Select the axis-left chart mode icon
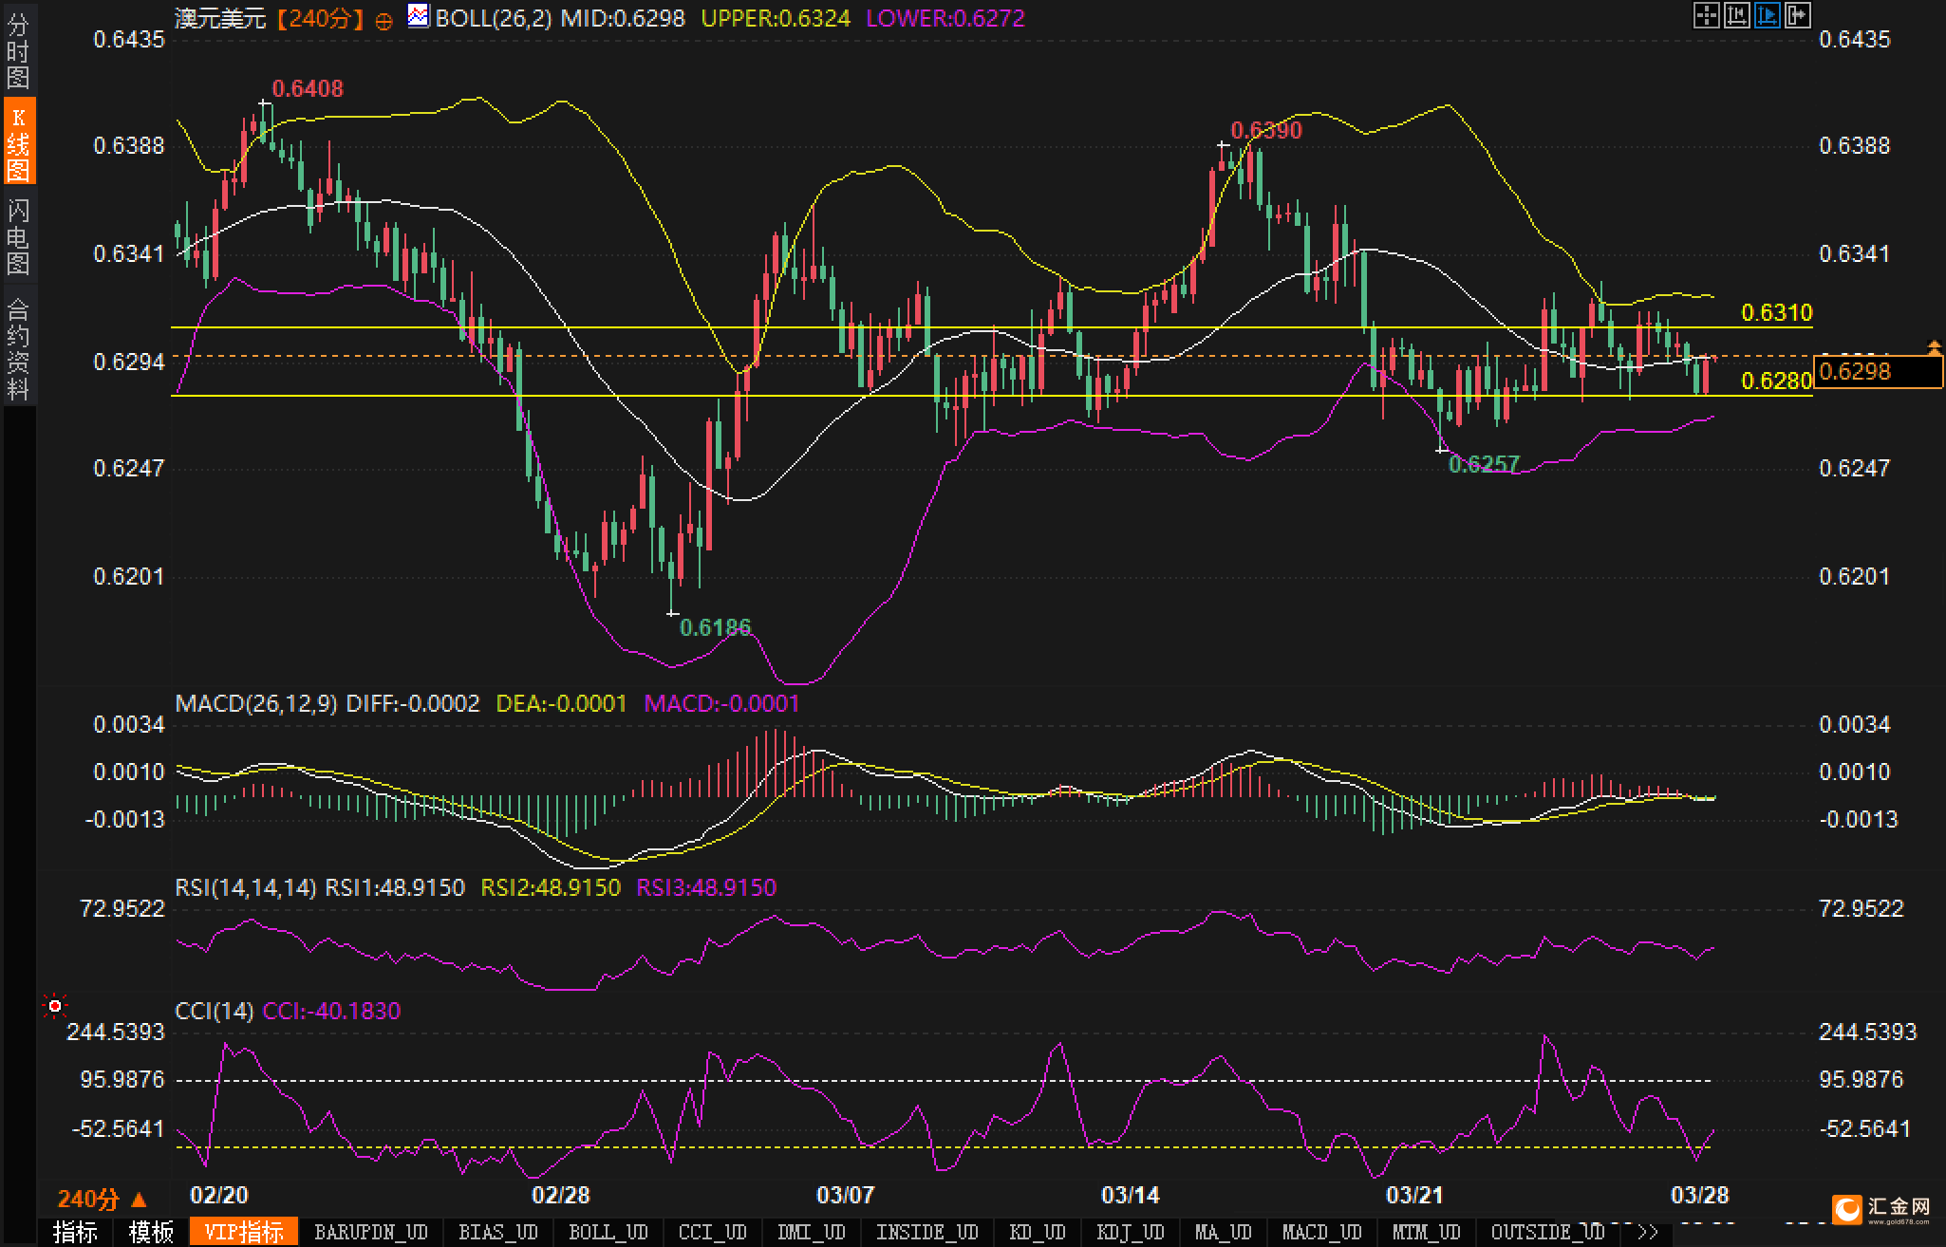The image size is (1946, 1247). click(1736, 15)
